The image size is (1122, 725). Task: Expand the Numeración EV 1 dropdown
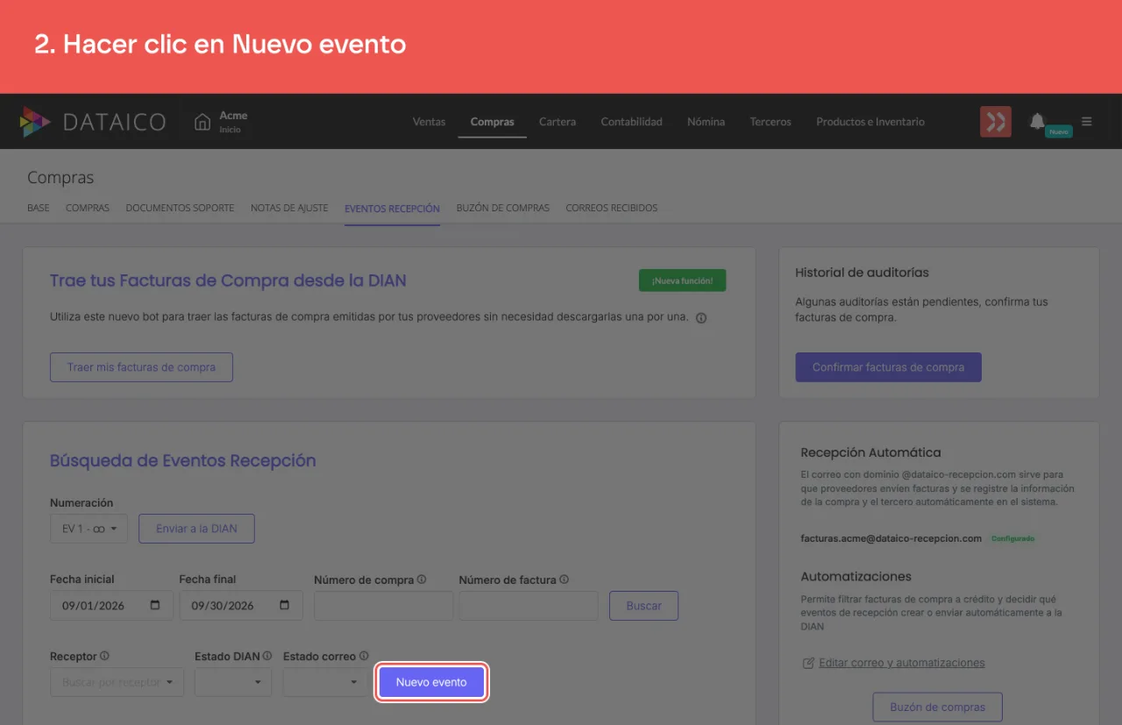click(89, 529)
